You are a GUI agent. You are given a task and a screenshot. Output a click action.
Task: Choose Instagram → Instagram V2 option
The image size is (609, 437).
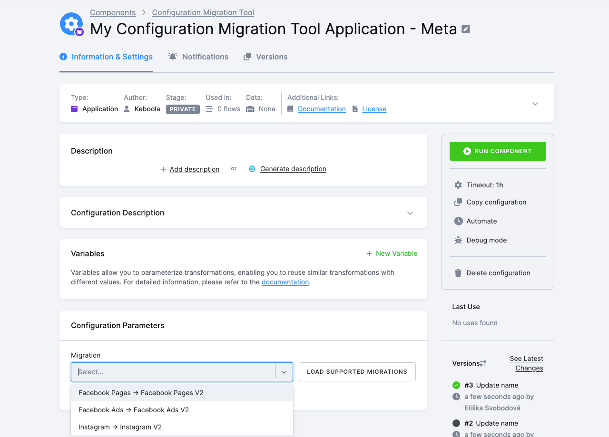tap(120, 427)
